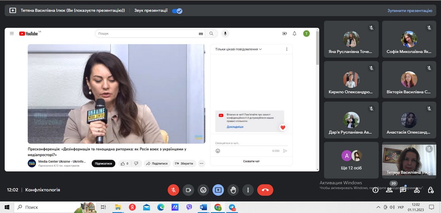The height and width of the screenshot is (213, 441).
Task: Open the Meet more options three-dot menu
Action: coord(248,190)
